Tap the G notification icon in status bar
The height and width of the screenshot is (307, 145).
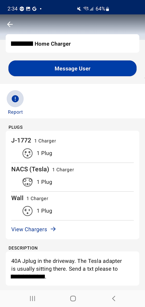tap(34, 9)
